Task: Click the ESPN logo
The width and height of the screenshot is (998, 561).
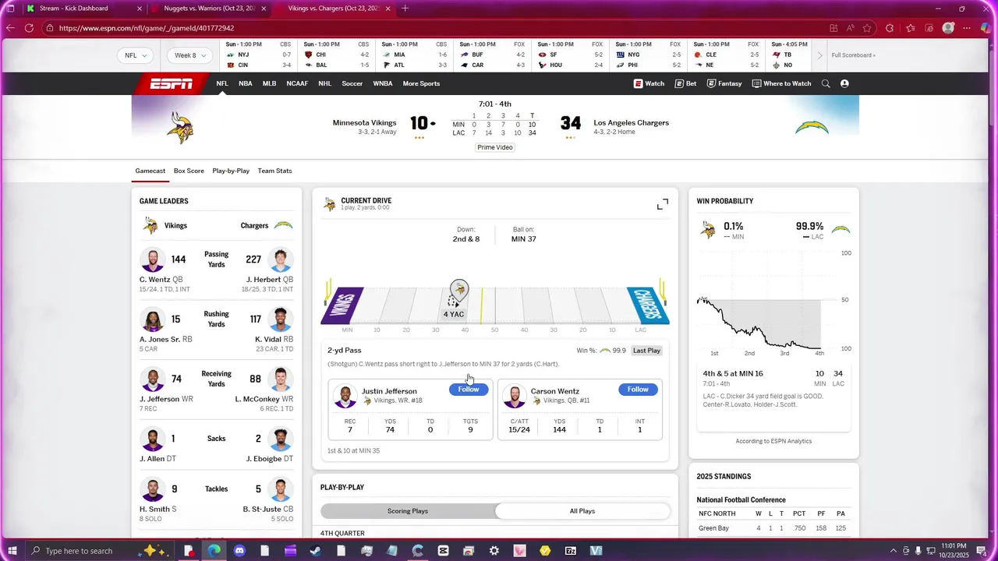Action: click(172, 83)
